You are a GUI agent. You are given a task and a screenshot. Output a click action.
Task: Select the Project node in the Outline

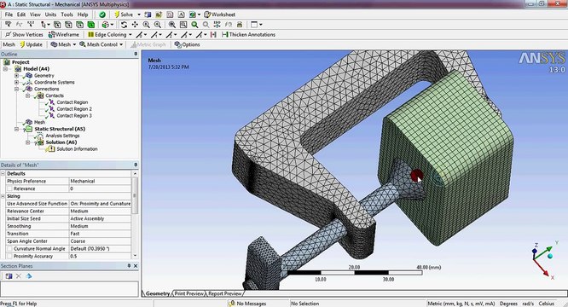20,62
